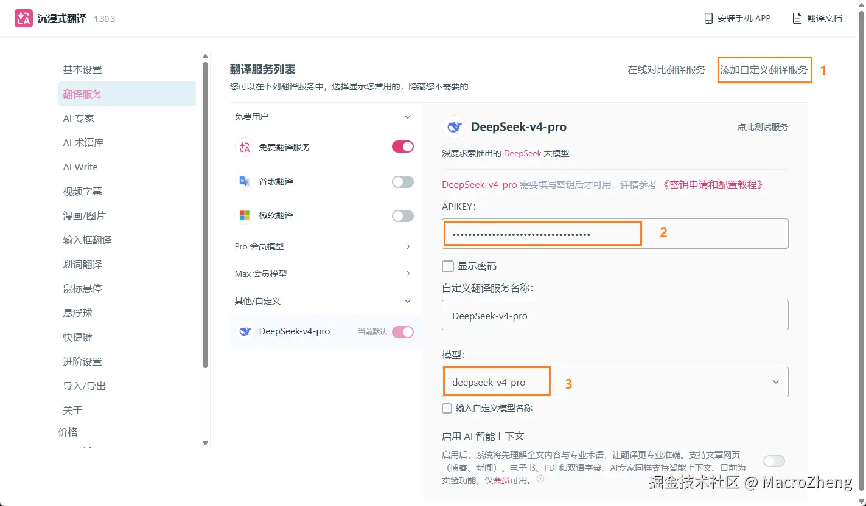Expand the Max 会员模型 section

click(x=408, y=274)
